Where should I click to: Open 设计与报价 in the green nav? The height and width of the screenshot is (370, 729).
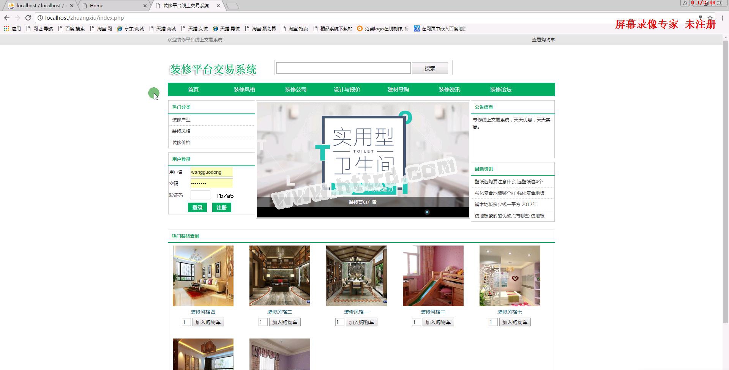[347, 90]
